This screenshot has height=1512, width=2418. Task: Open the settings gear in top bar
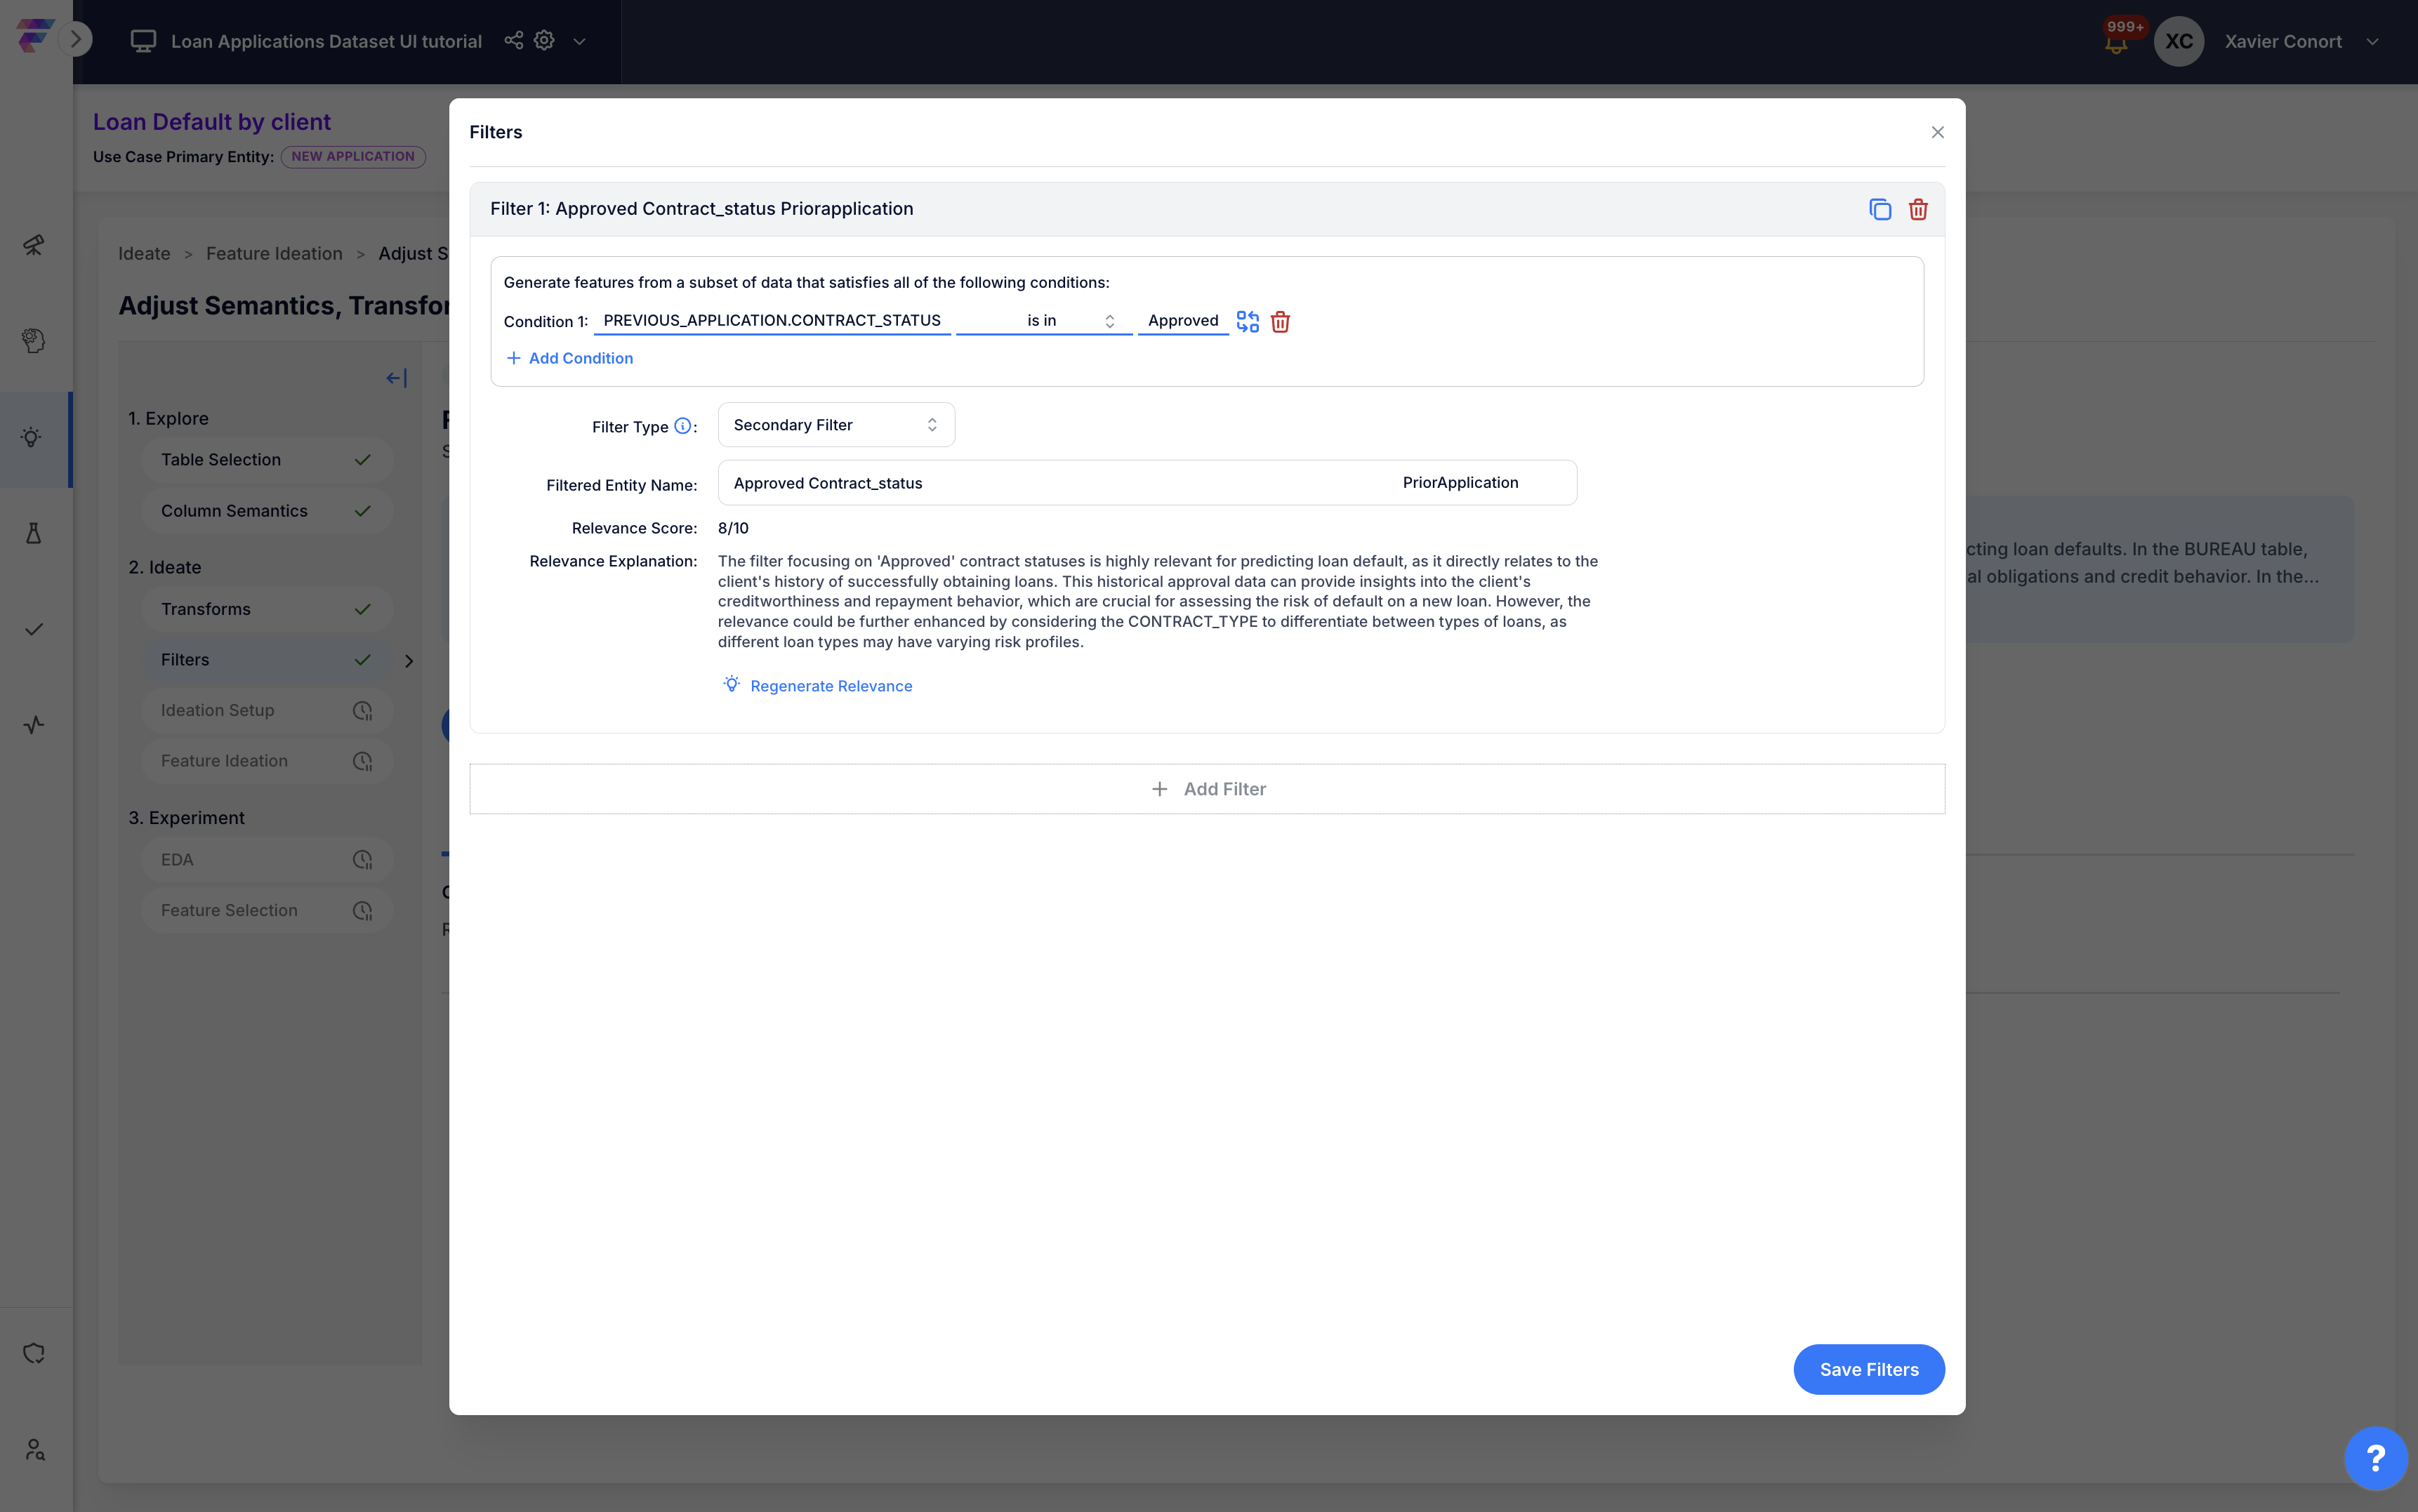[x=544, y=41]
